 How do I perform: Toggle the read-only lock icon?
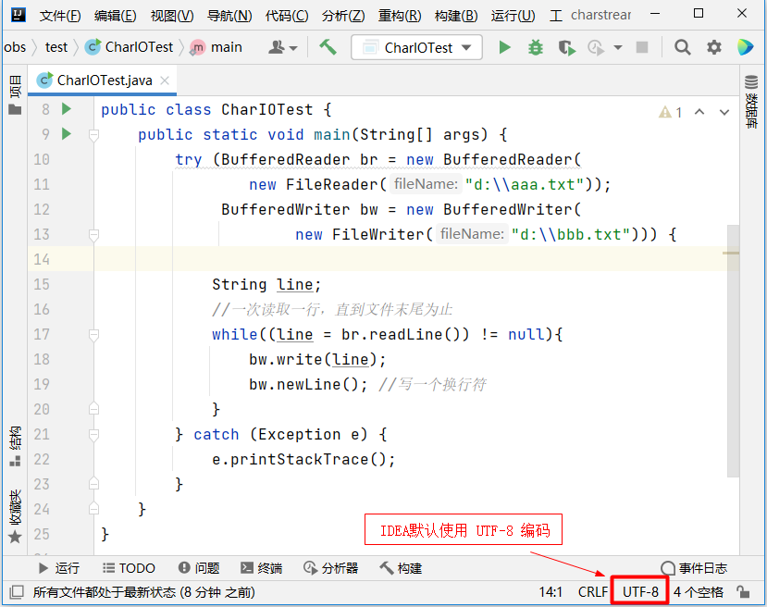[744, 592]
